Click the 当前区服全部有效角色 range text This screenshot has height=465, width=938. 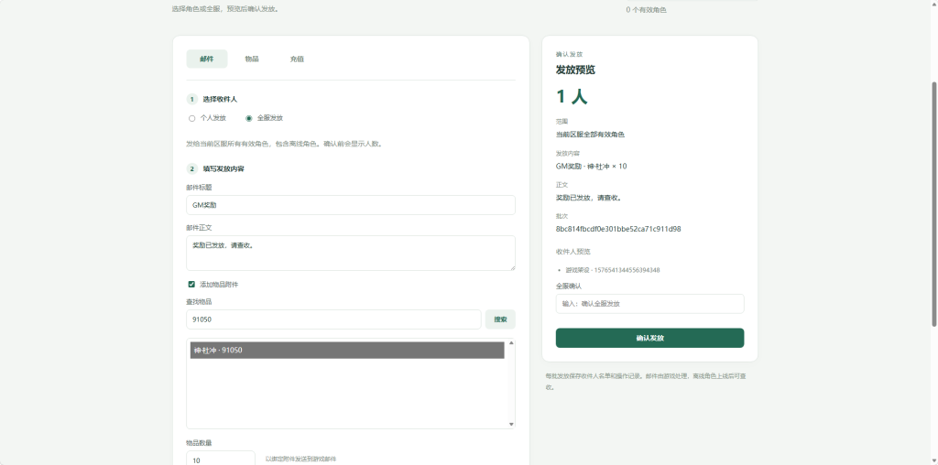click(x=590, y=135)
